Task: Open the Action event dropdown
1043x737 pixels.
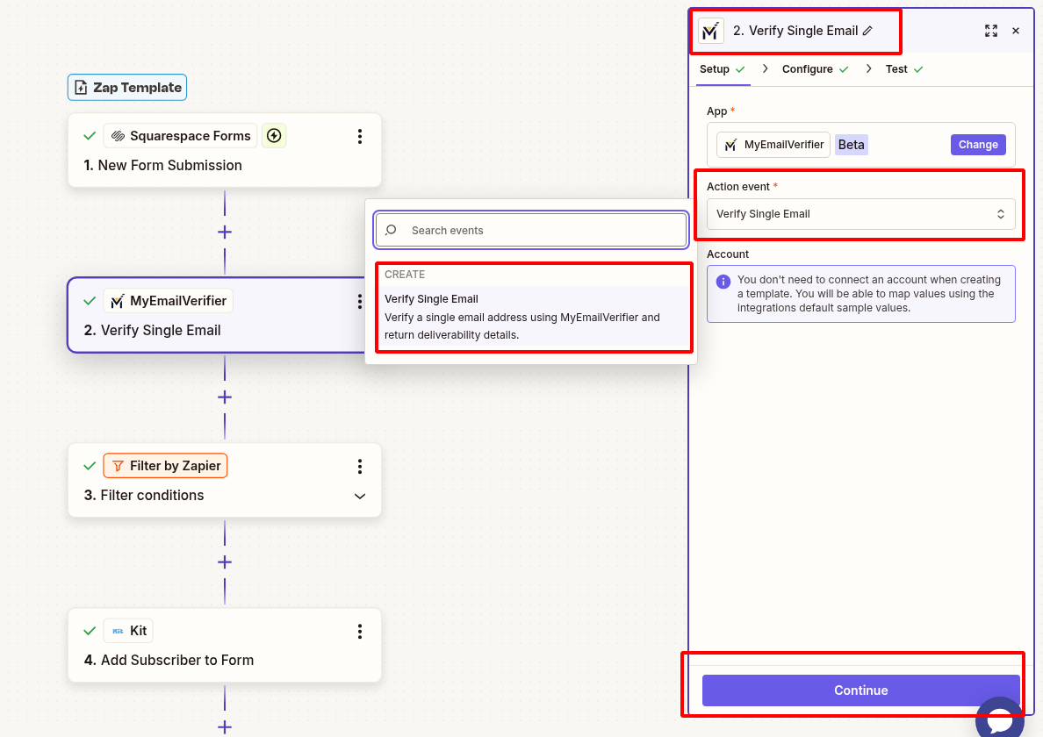Action: pos(860,213)
